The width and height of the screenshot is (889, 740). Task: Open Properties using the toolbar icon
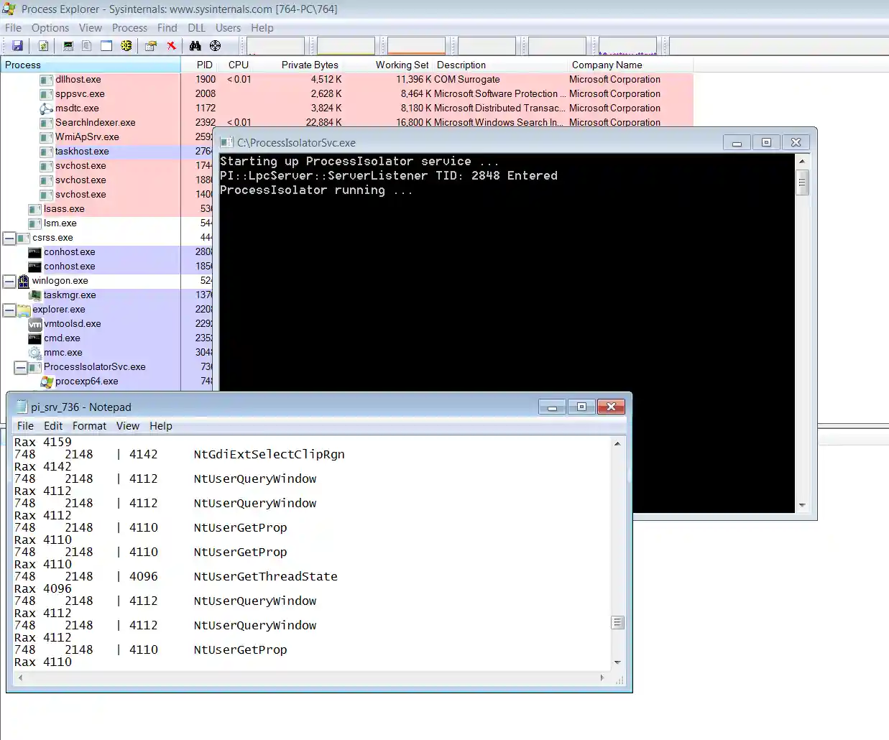[151, 46]
